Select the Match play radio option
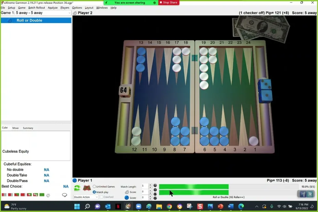 pos(94,192)
